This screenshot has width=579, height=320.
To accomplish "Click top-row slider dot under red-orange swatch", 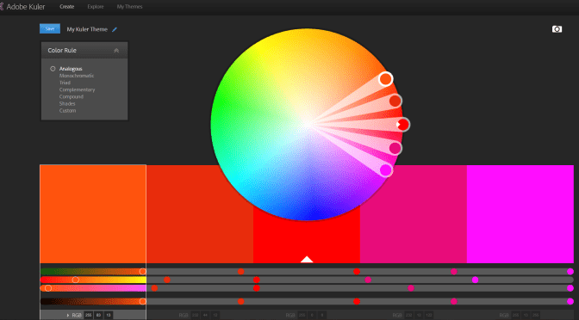I will click(240, 272).
